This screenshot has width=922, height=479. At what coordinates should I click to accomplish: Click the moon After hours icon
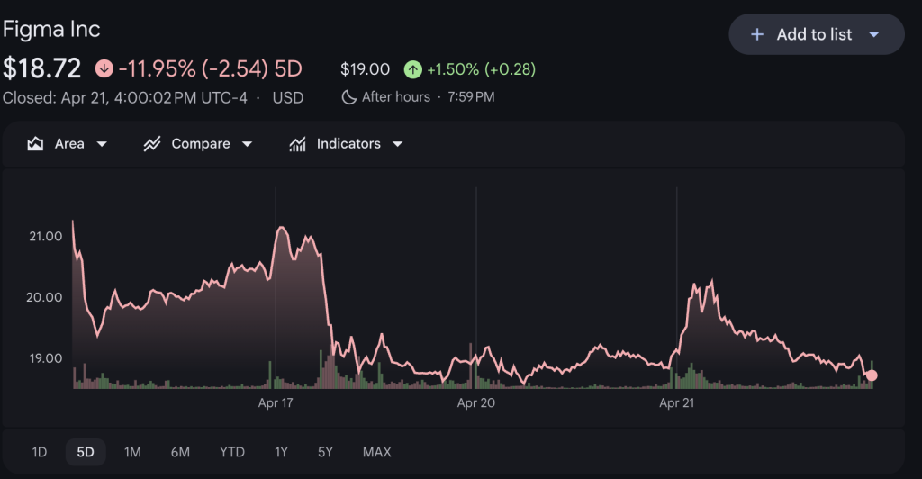tap(349, 96)
